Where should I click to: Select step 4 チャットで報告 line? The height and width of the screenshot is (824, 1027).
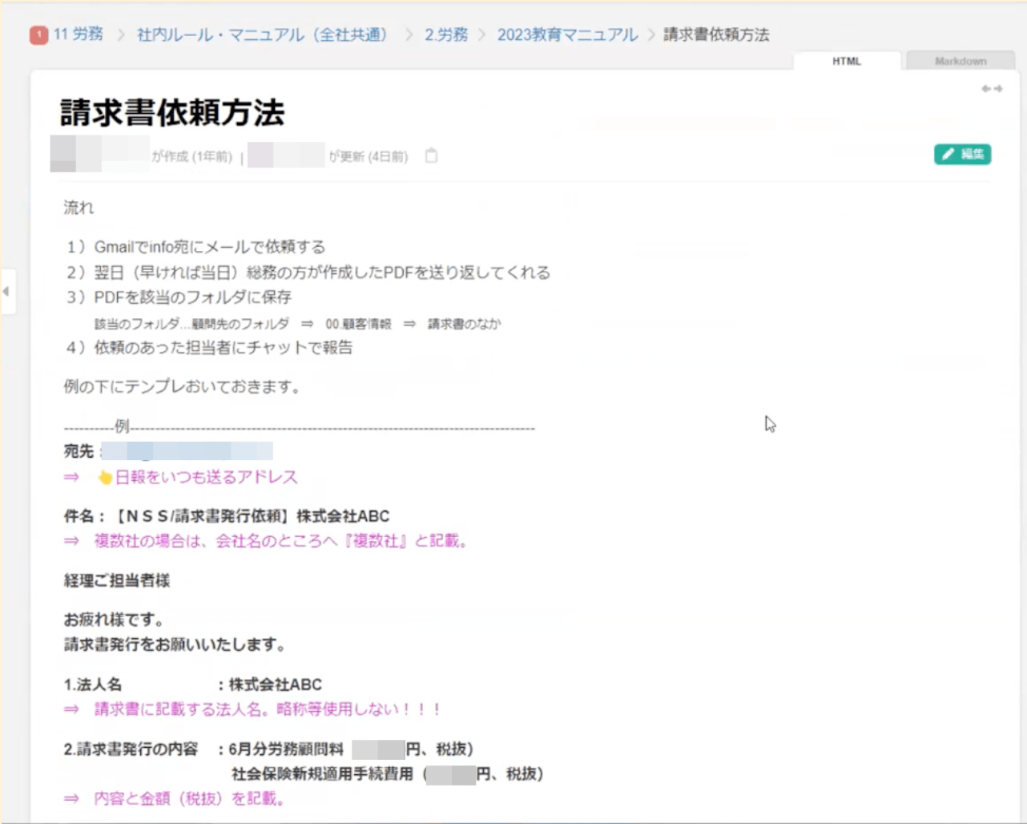tap(209, 348)
